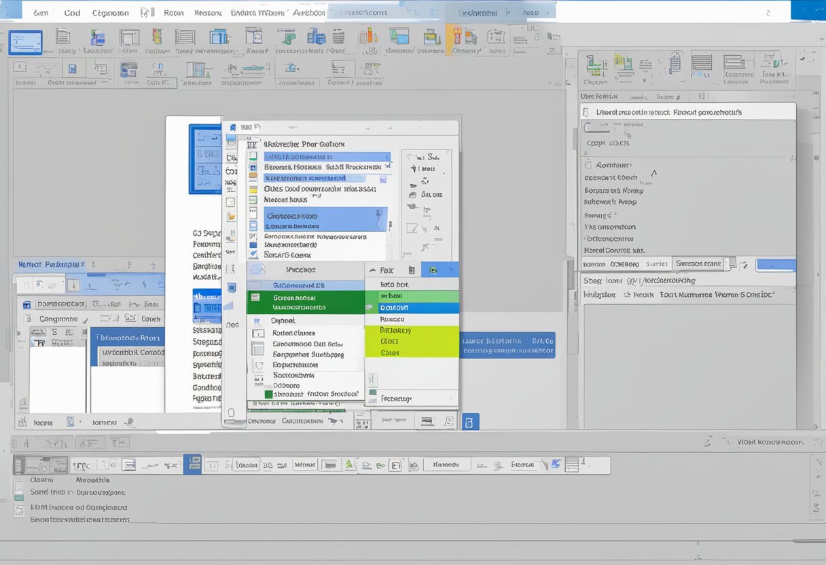Toggle the checkbox at the top of the right panel
The width and height of the screenshot is (826, 565).
point(587,112)
